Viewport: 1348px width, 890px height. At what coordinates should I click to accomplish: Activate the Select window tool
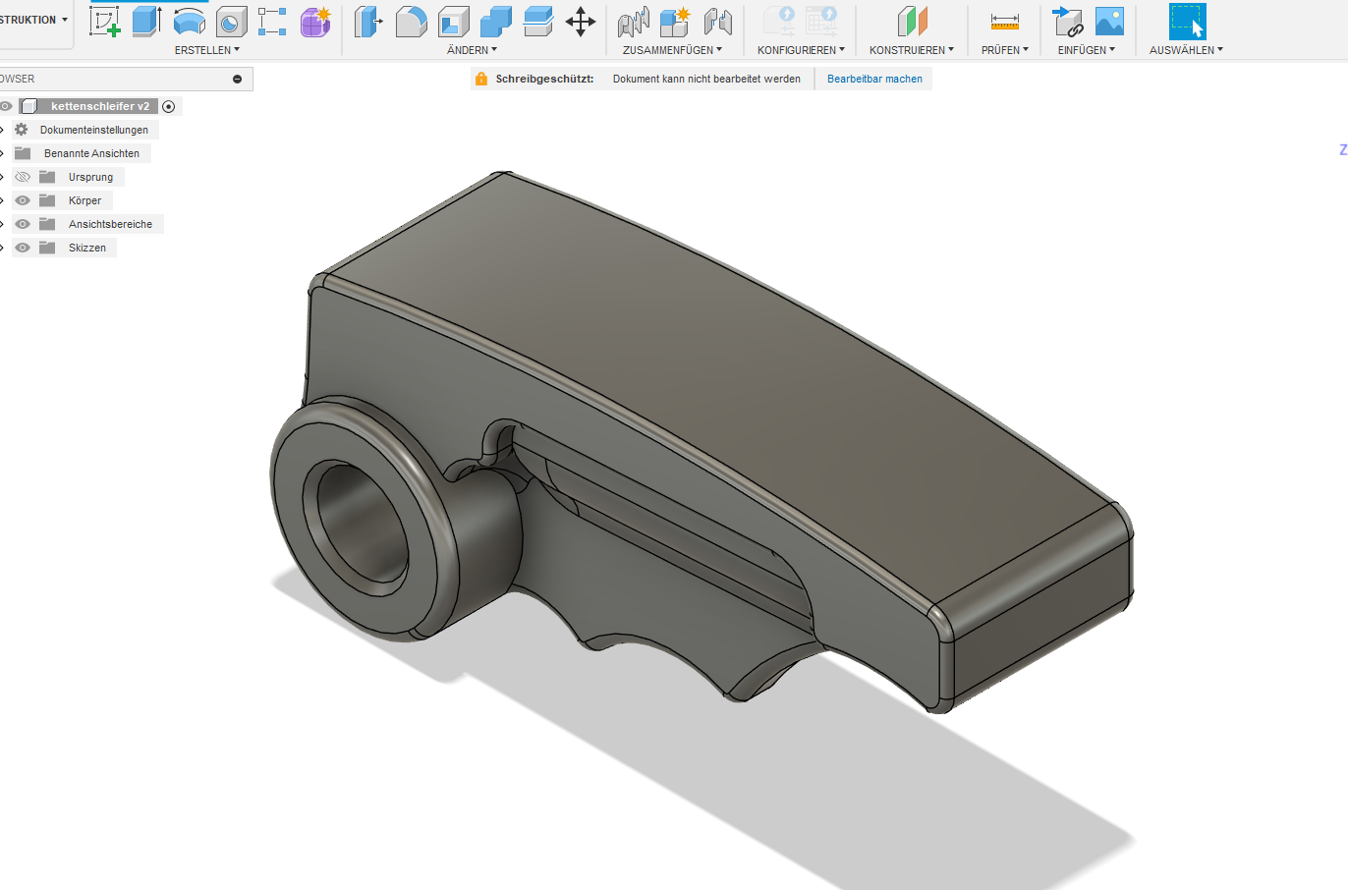pos(1187,21)
